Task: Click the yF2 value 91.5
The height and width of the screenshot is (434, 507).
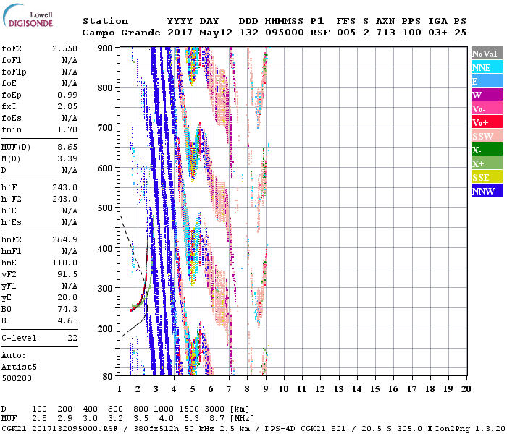Action: pos(67,274)
